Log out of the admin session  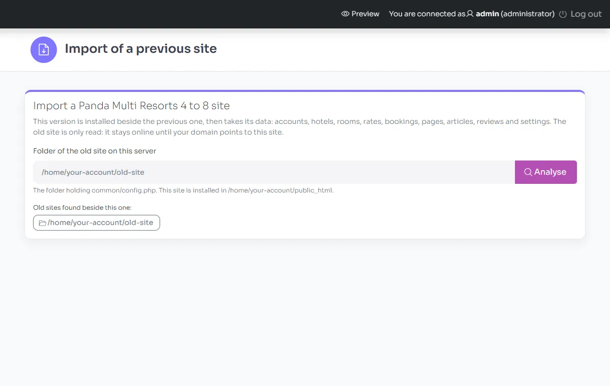point(581,14)
